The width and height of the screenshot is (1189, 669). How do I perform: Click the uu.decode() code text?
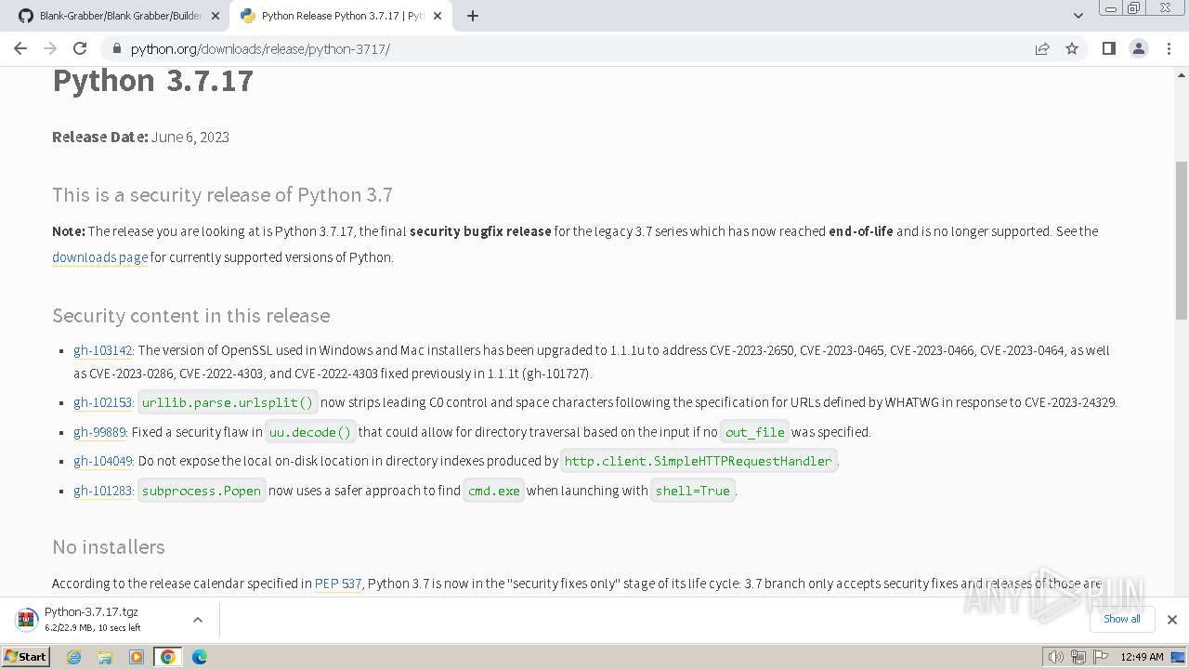coord(310,432)
